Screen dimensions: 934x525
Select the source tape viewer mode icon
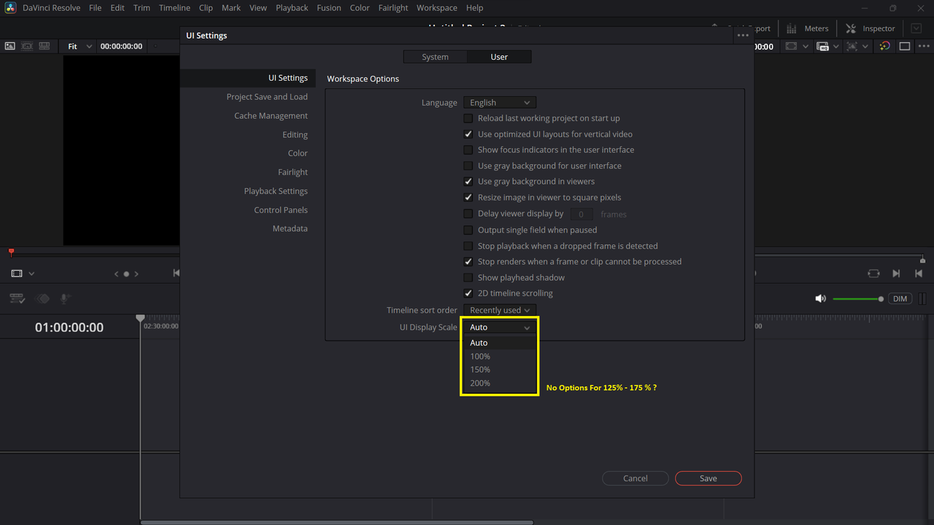tap(27, 46)
